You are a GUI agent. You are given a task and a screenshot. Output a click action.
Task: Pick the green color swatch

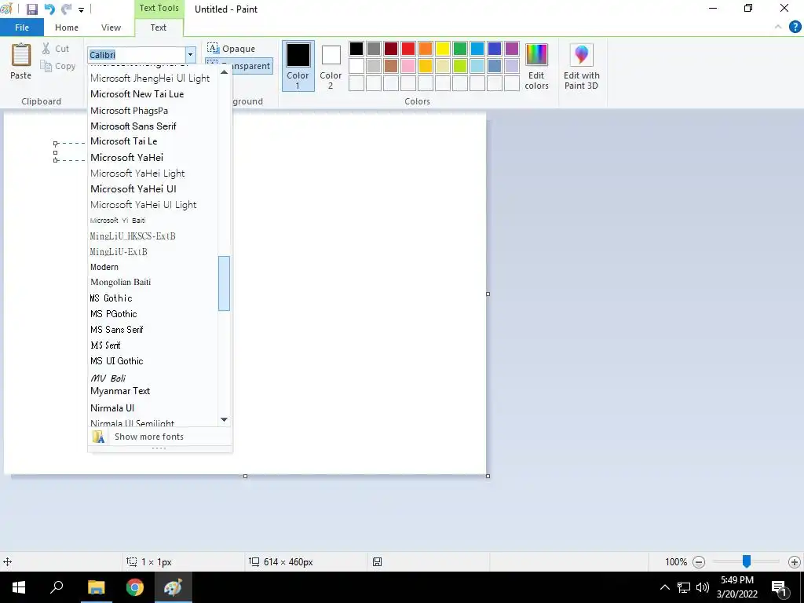coord(460,49)
